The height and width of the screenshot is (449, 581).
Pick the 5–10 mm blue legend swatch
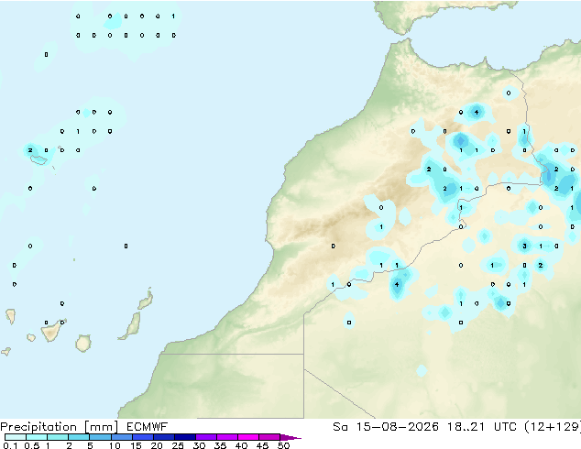click(x=100, y=437)
